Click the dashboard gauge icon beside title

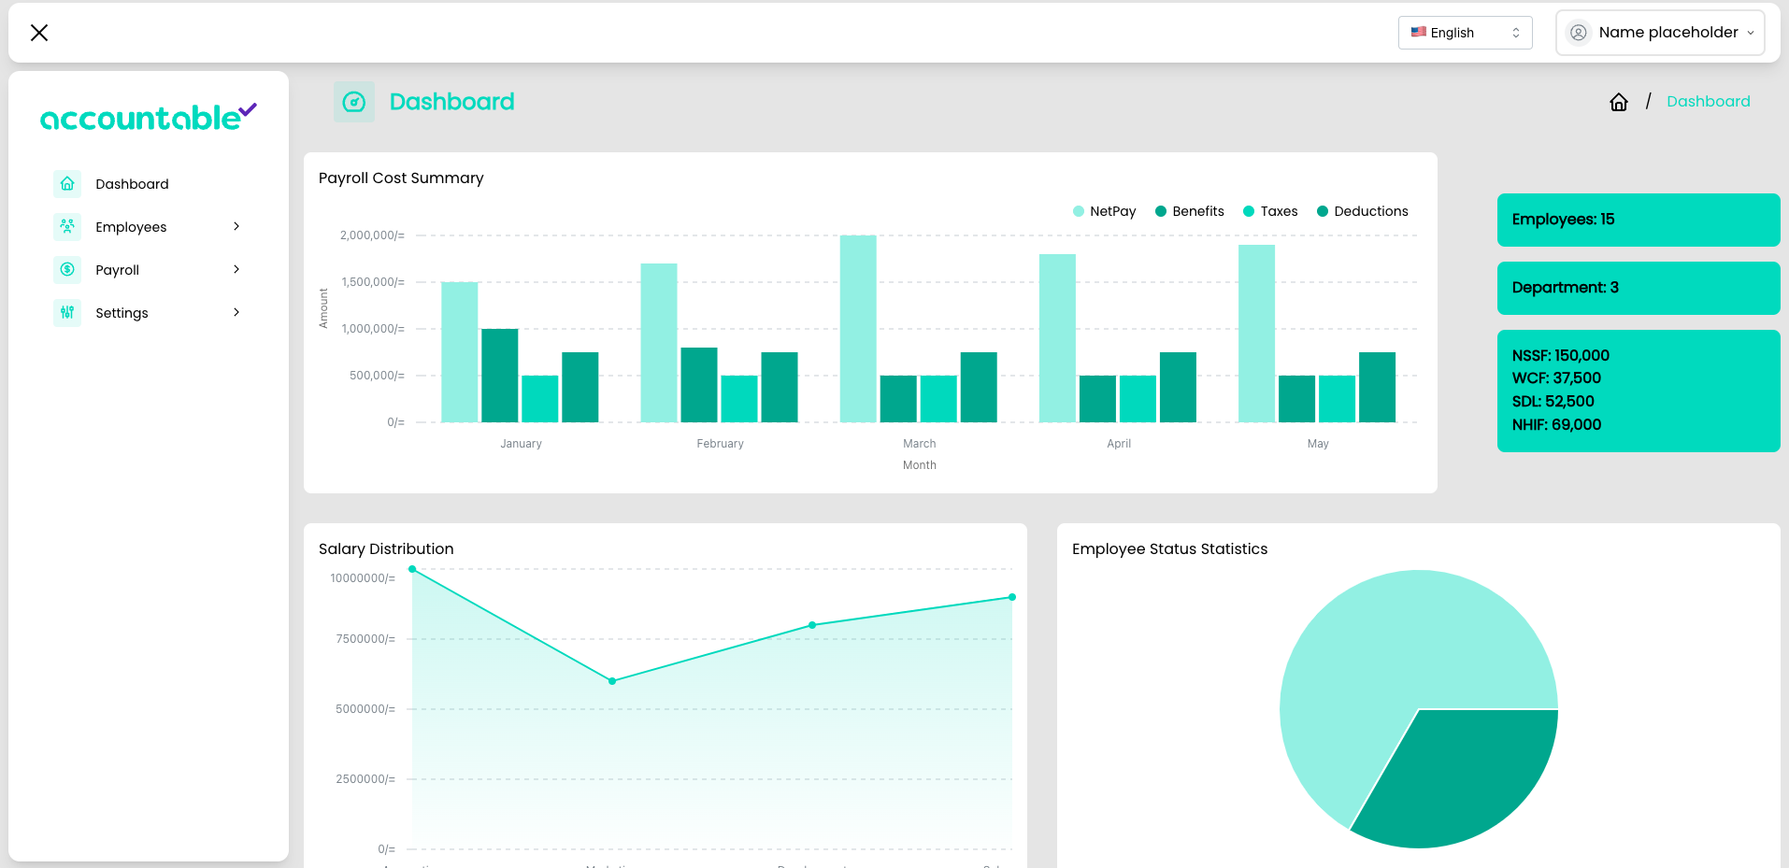click(x=354, y=102)
